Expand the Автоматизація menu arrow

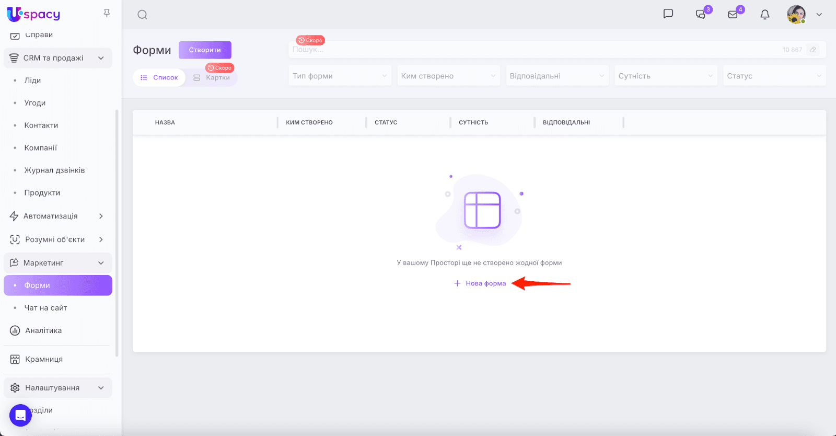(x=101, y=216)
